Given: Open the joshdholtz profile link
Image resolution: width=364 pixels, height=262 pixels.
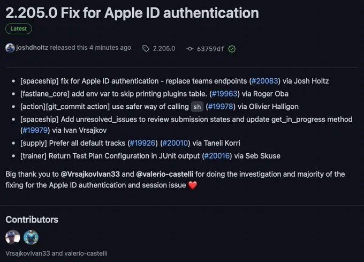Looking at the screenshot, I should click(32, 48).
